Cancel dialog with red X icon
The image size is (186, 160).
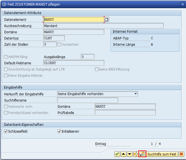click(x=181, y=154)
